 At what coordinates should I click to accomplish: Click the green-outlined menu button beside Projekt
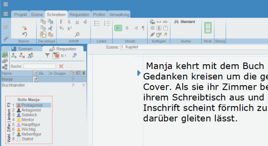(x=6, y=14)
